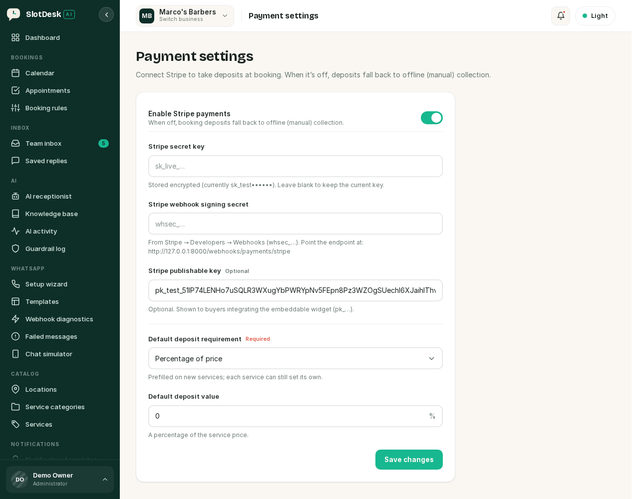Image resolution: width=639 pixels, height=499 pixels.
Task: Go to Services page
Action: click(60, 424)
